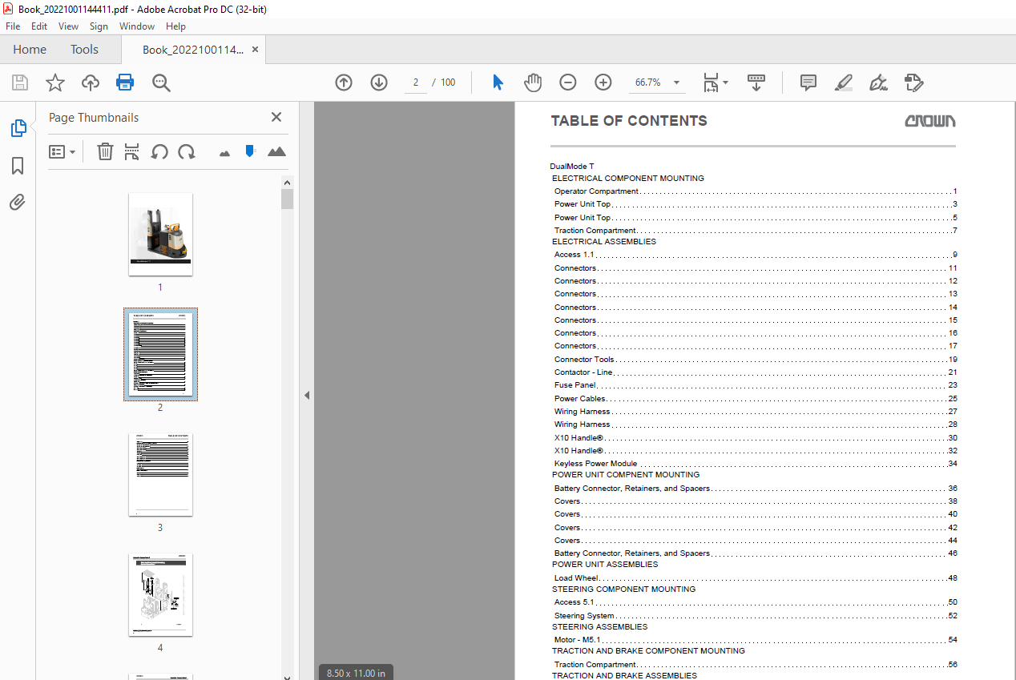Open the Sign menu
Screen dimensions: 1016x680
[99, 26]
